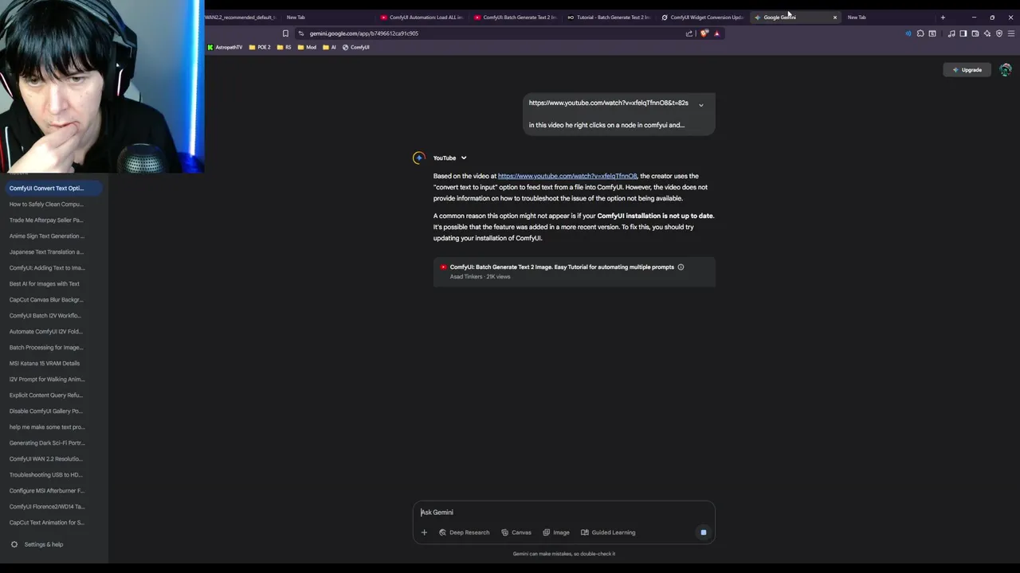
Task: Select the Deep Research tool
Action: tap(464, 532)
